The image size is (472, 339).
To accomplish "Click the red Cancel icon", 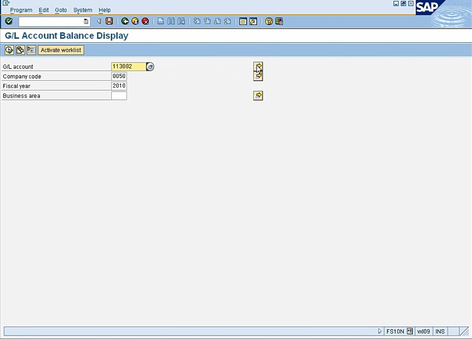I will [145, 21].
